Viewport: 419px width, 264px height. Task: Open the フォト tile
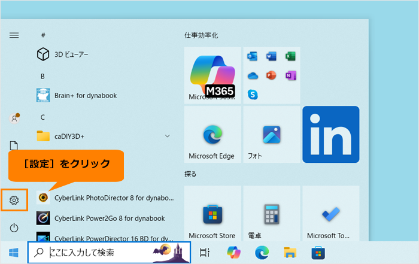(272, 135)
